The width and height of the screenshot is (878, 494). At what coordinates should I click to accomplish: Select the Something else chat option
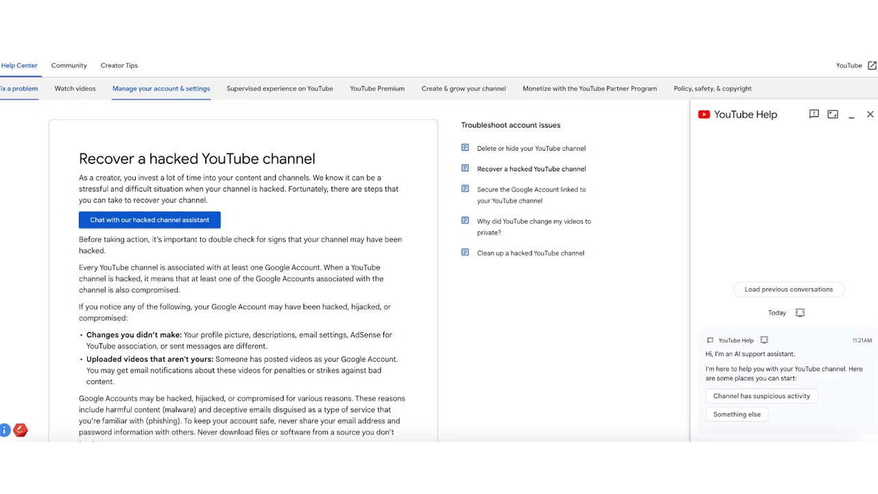(737, 414)
